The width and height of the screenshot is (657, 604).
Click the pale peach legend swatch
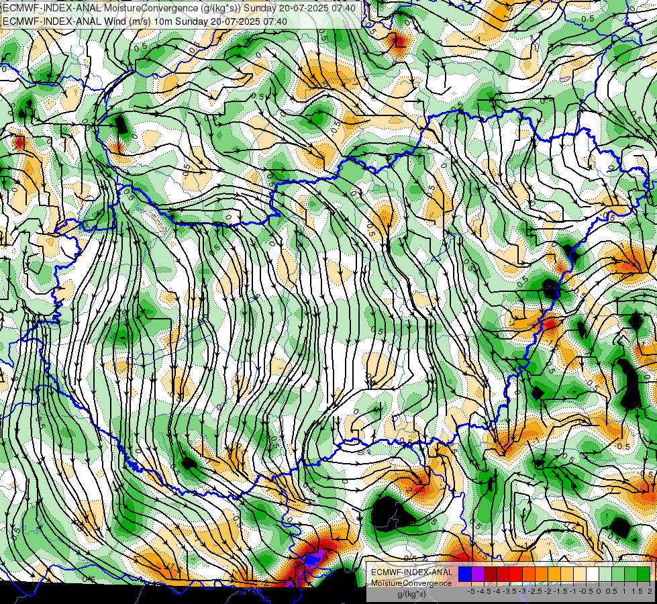[x=580, y=574]
